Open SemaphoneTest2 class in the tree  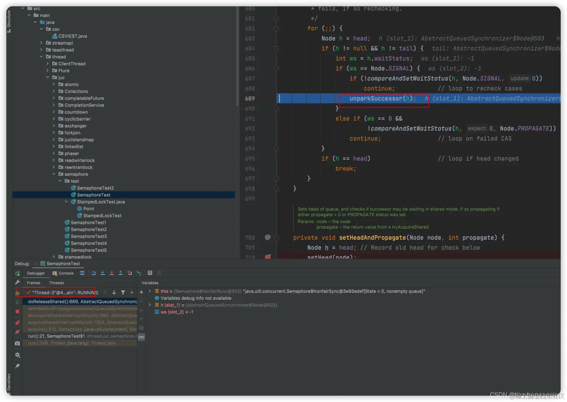pyautogui.click(x=92, y=188)
